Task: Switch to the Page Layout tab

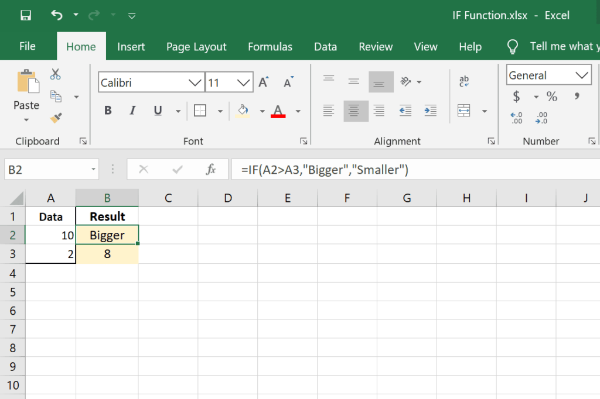Action: click(x=196, y=47)
